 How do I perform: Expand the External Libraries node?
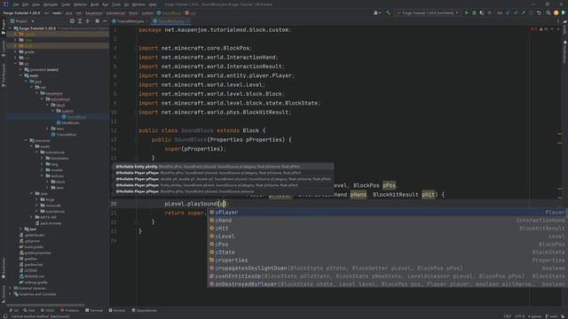tap(11, 288)
